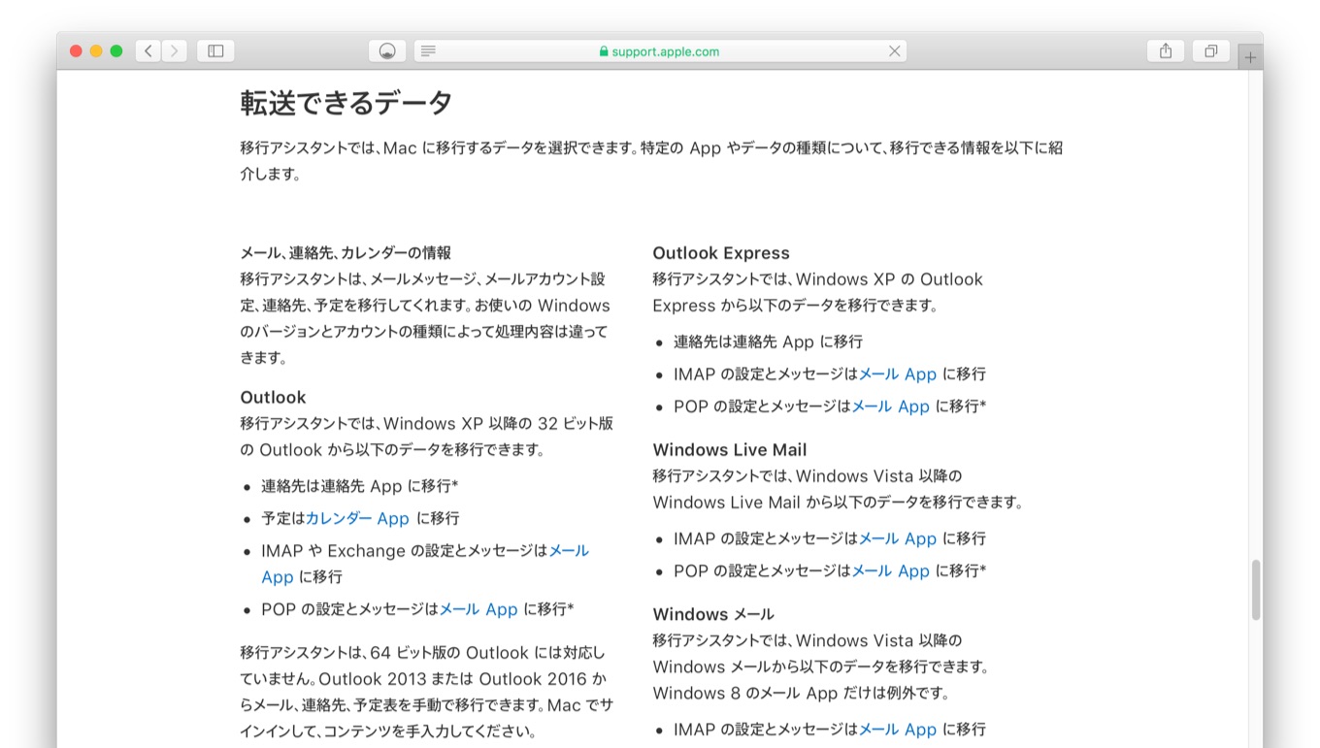Click the Windows XP の Outlook Express sentence

pyautogui.click(x=817, y=292)
